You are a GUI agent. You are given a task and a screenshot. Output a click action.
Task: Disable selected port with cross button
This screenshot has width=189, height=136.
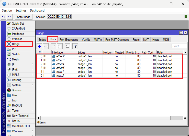60,46
